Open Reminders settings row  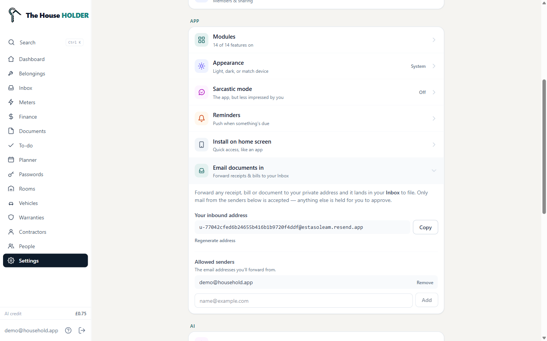point(316,118)
